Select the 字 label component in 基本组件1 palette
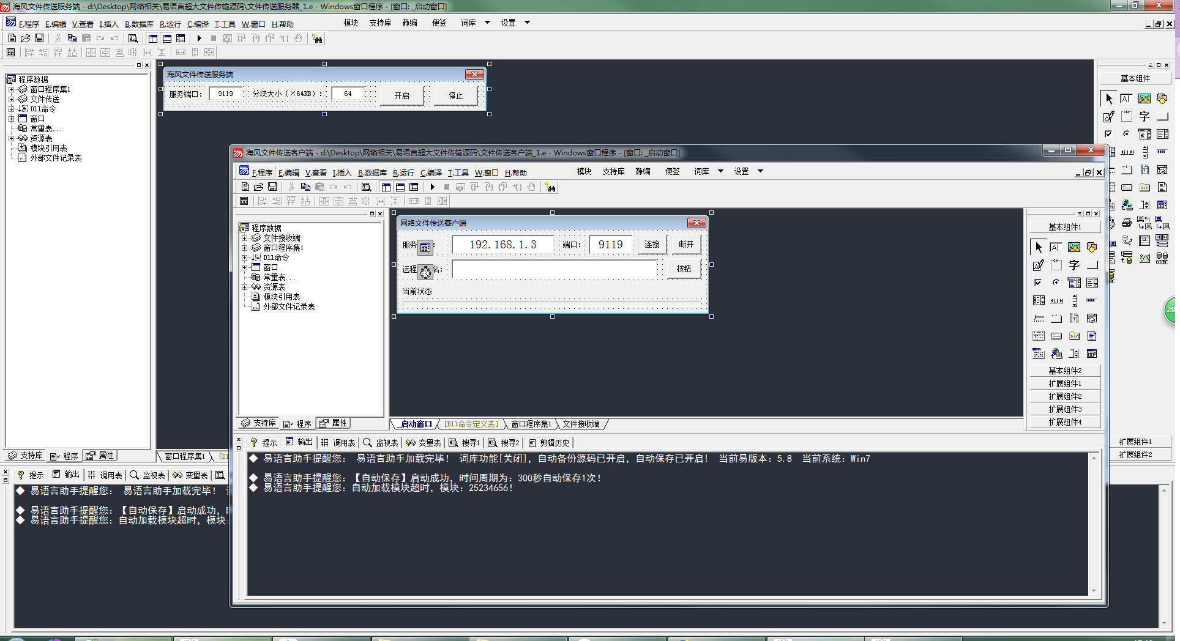The width and height of the screenshot is (1180, 641). [x=1074, y=265]
